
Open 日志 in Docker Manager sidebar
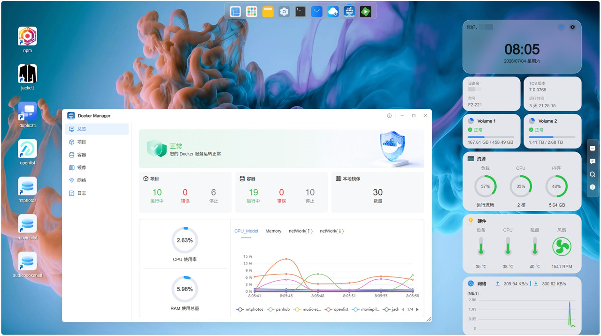click(x=97, y=193)
